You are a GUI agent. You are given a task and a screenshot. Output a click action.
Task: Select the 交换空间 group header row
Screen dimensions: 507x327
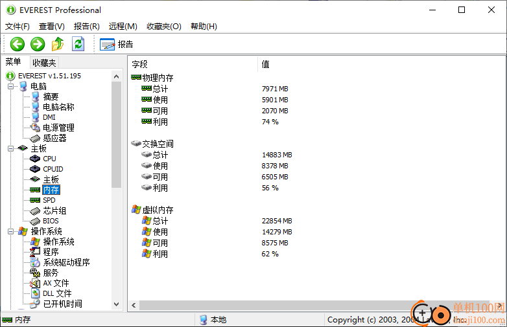152,144
